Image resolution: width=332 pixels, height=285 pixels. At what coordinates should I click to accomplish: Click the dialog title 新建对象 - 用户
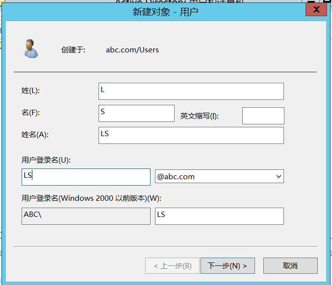click(165, 12)
